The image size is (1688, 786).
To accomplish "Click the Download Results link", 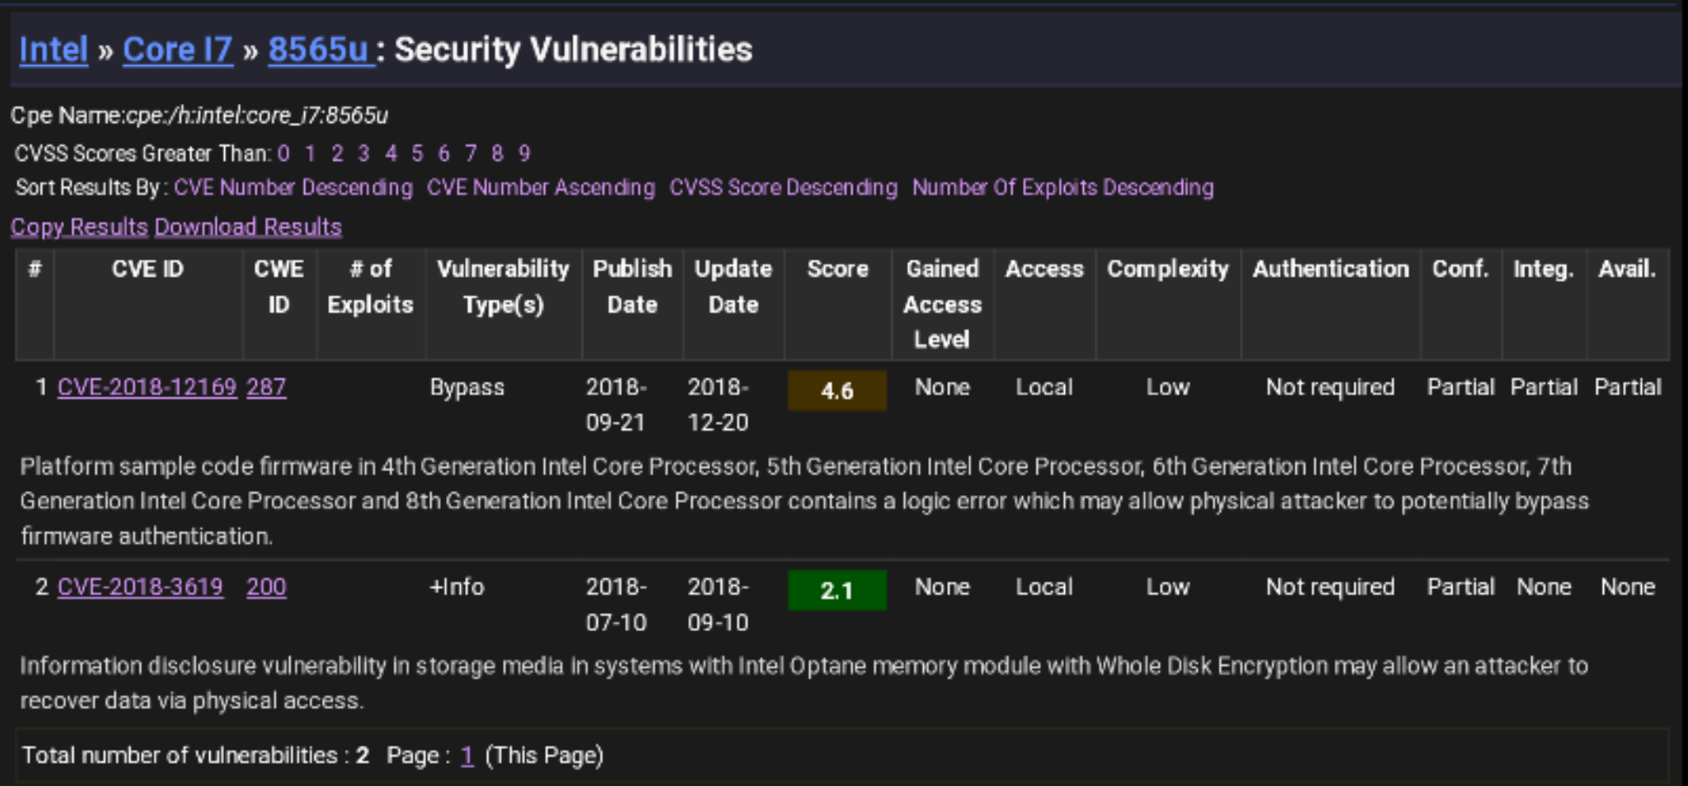I will [x=248, y=227].
